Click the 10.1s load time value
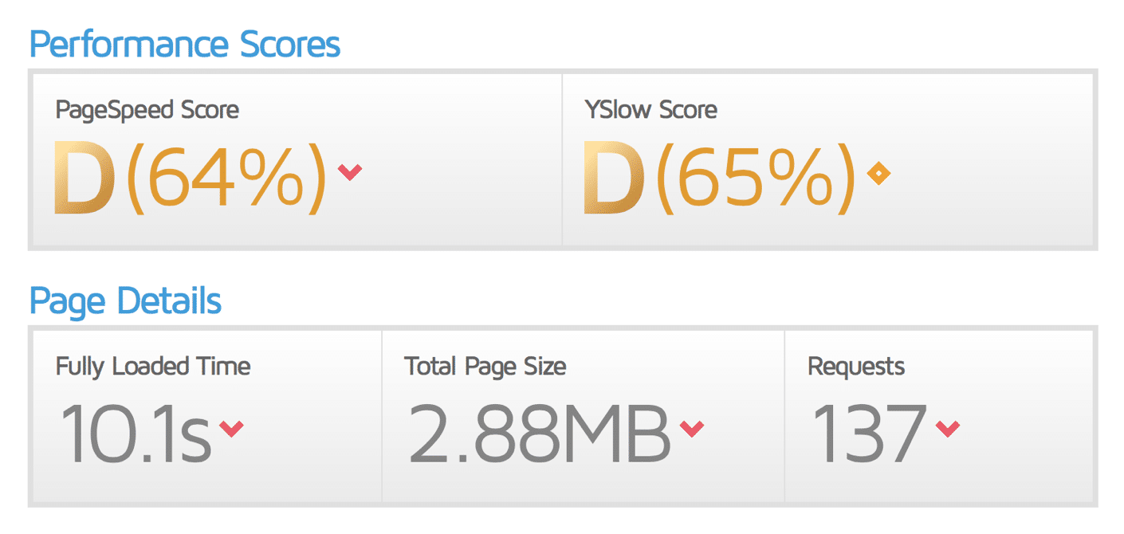This screenshot has height=534, width=1124. tap(135, 434)
